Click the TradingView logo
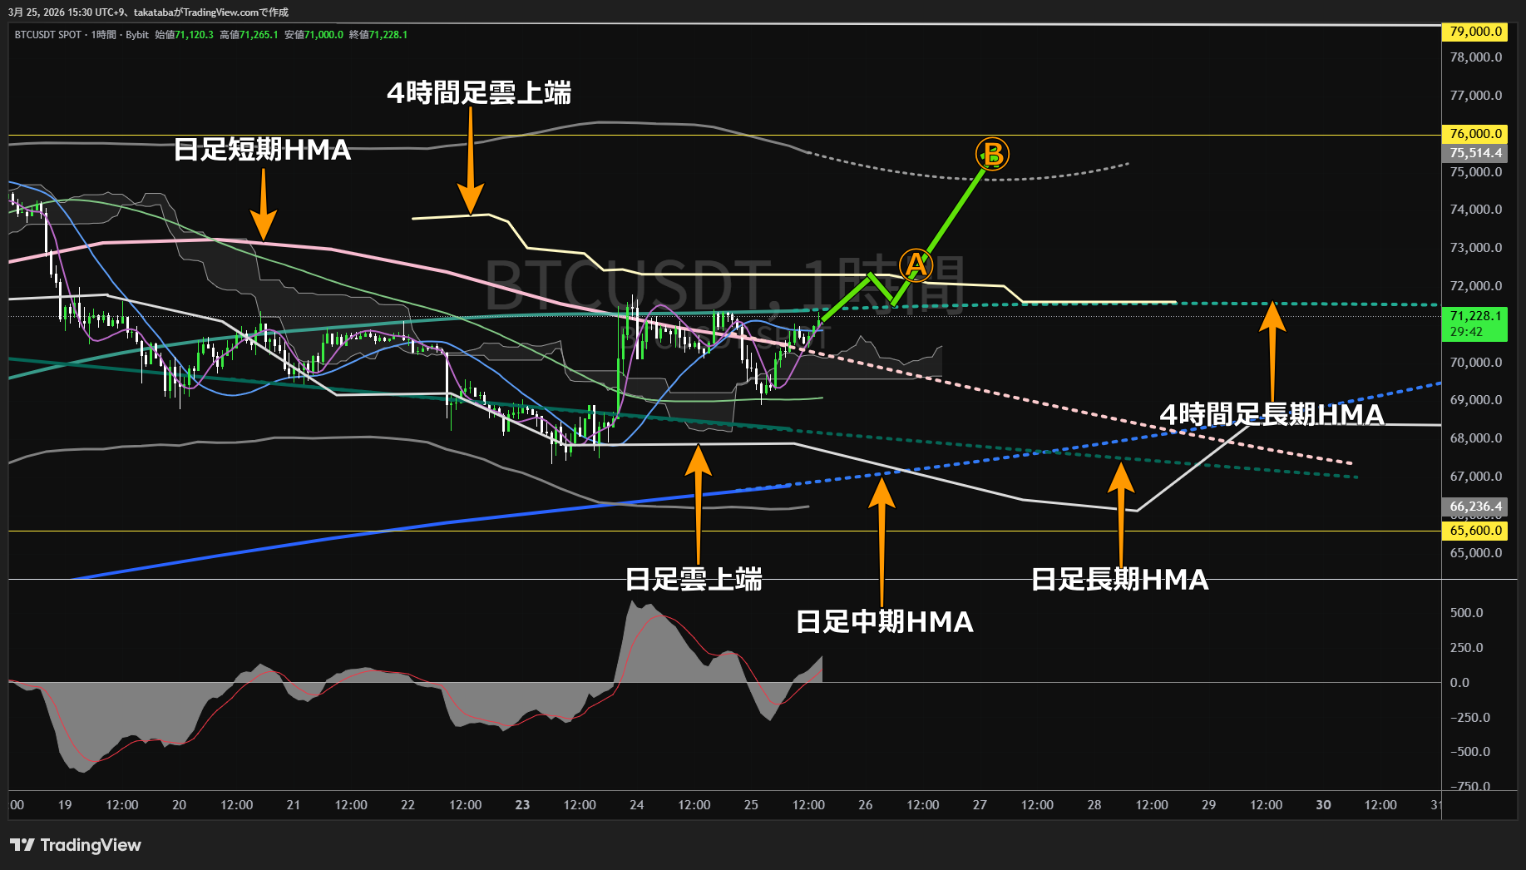 tap(75, 845)
